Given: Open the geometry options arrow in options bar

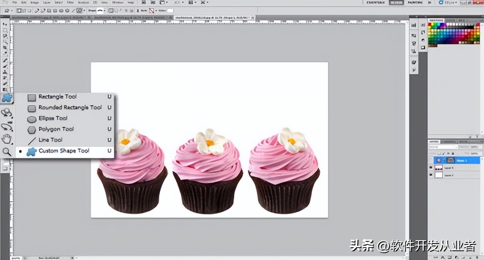Looking at the screenshot, I should click(84, 10).
